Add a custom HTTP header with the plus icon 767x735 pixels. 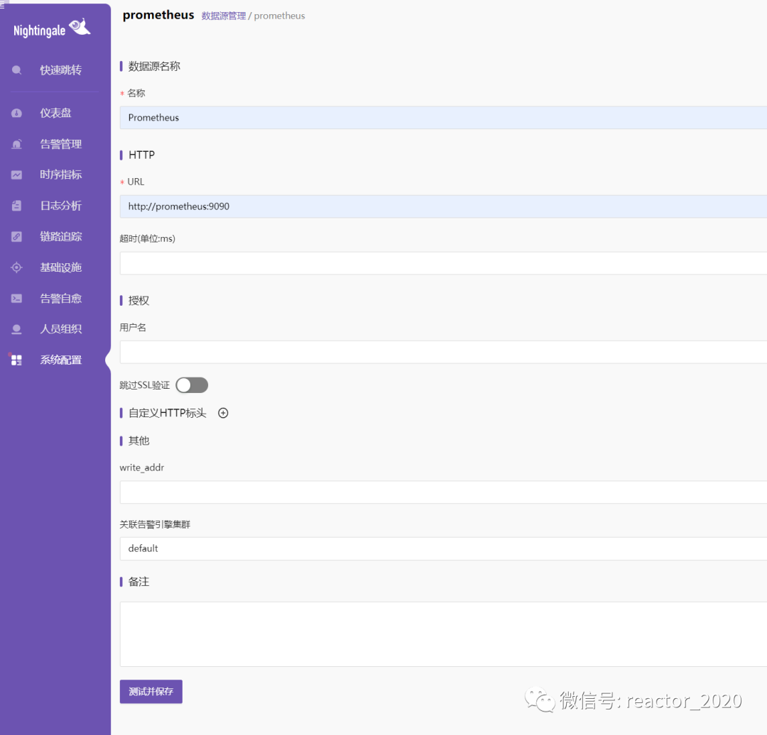[x=223, y=413]
